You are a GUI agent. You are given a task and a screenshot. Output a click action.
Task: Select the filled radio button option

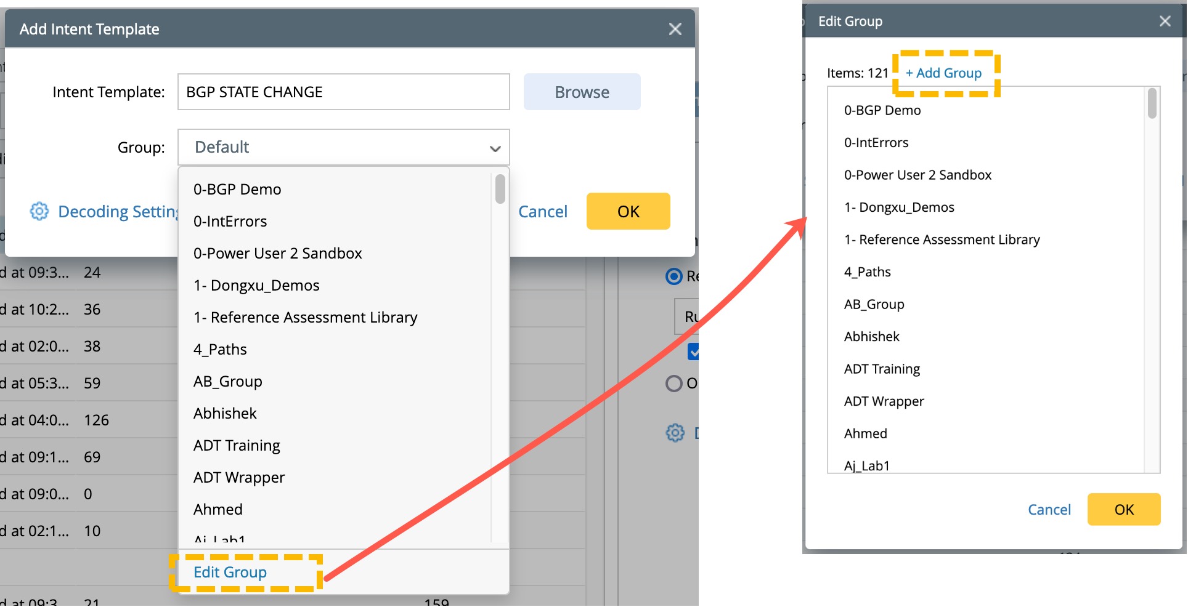pyautogui.click(x=674, y=276)
